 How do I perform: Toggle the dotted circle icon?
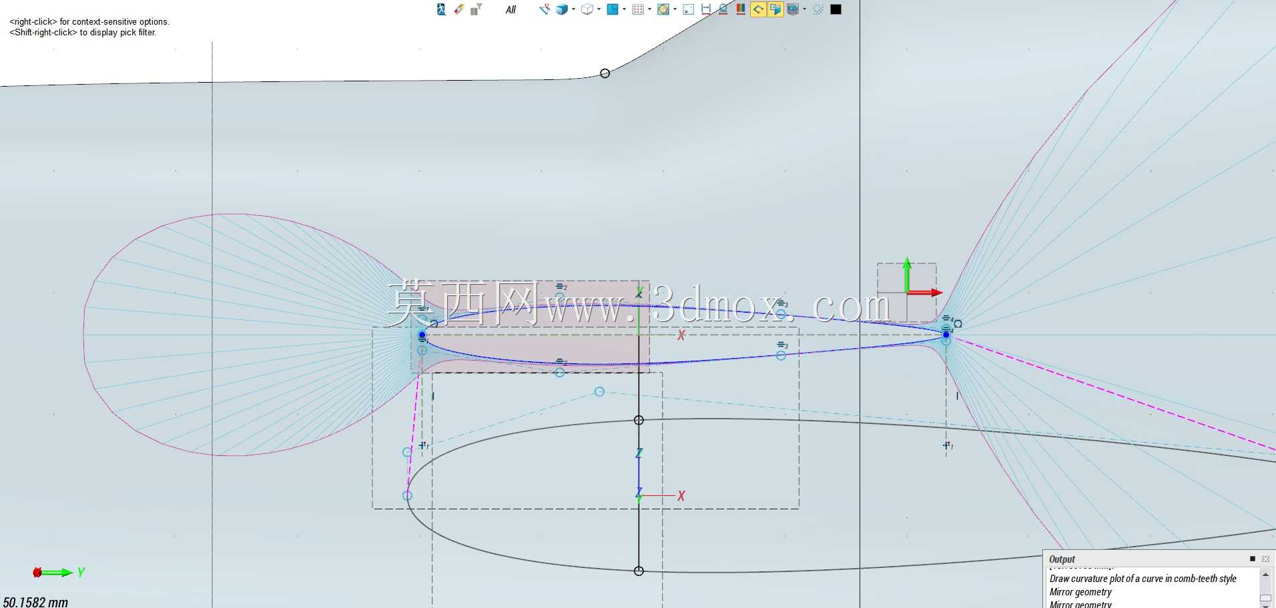tap(818, 9)
